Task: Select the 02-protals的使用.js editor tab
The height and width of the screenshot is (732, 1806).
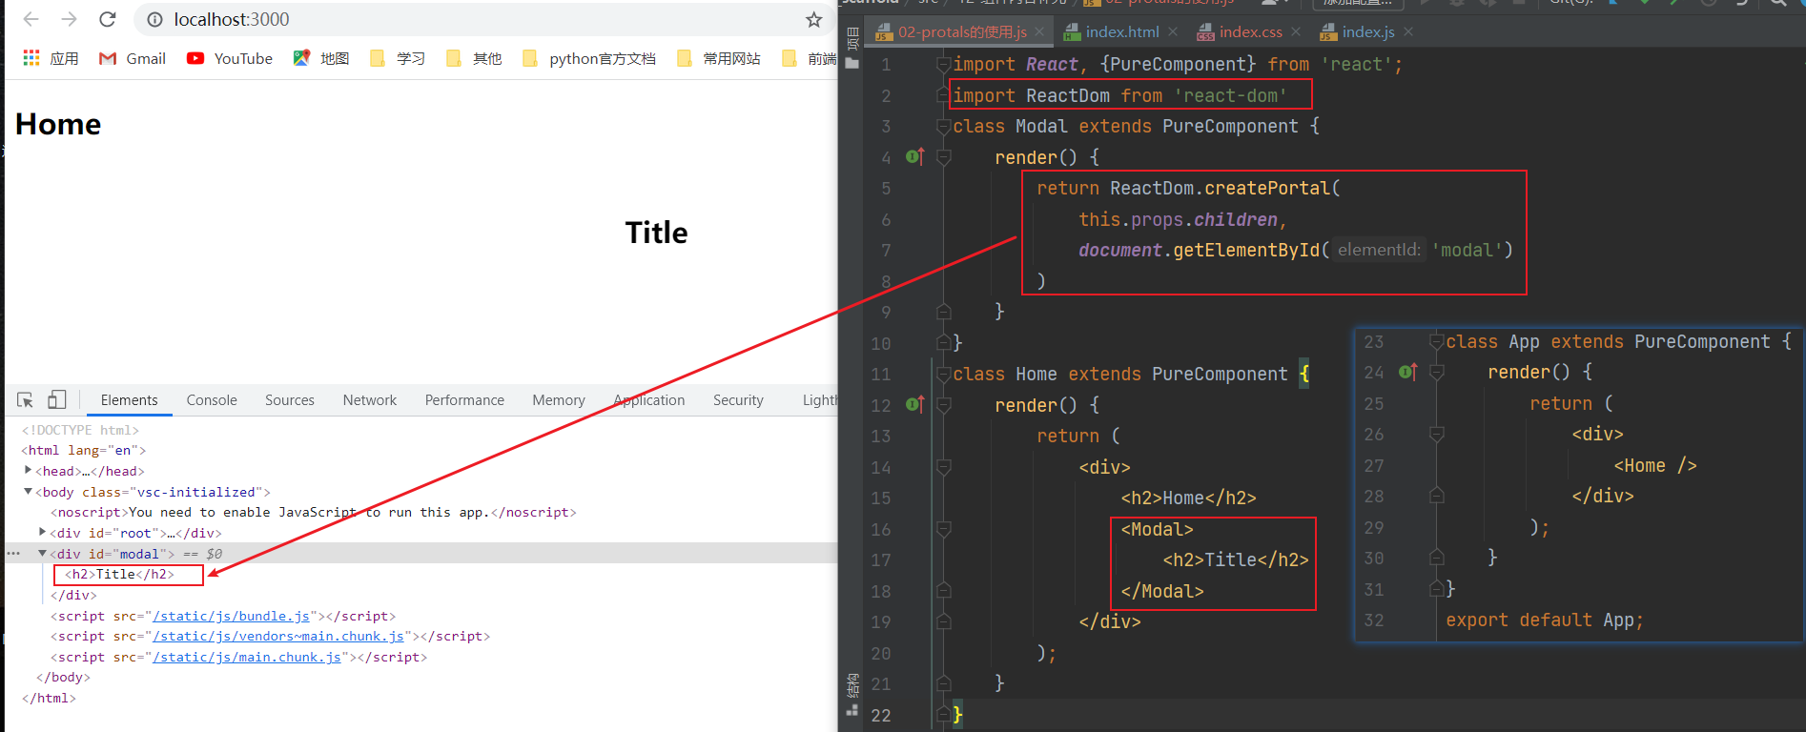Action: 961,32
